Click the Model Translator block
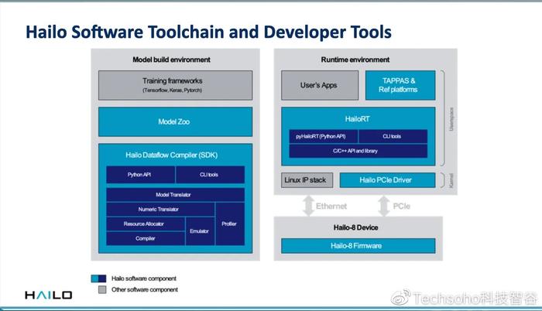Screen dimensions: 542x311 pos(175,194)
